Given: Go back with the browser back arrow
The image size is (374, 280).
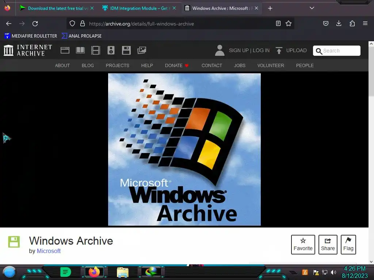Looking at the screenshot, I should [x=9, y=24].
